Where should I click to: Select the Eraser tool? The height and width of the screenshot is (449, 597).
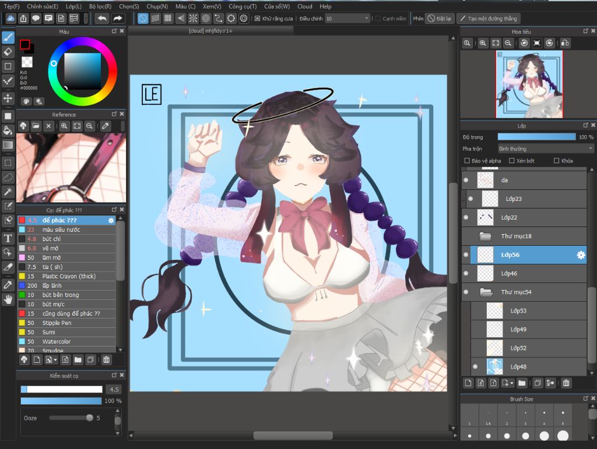tap(8, 52)
